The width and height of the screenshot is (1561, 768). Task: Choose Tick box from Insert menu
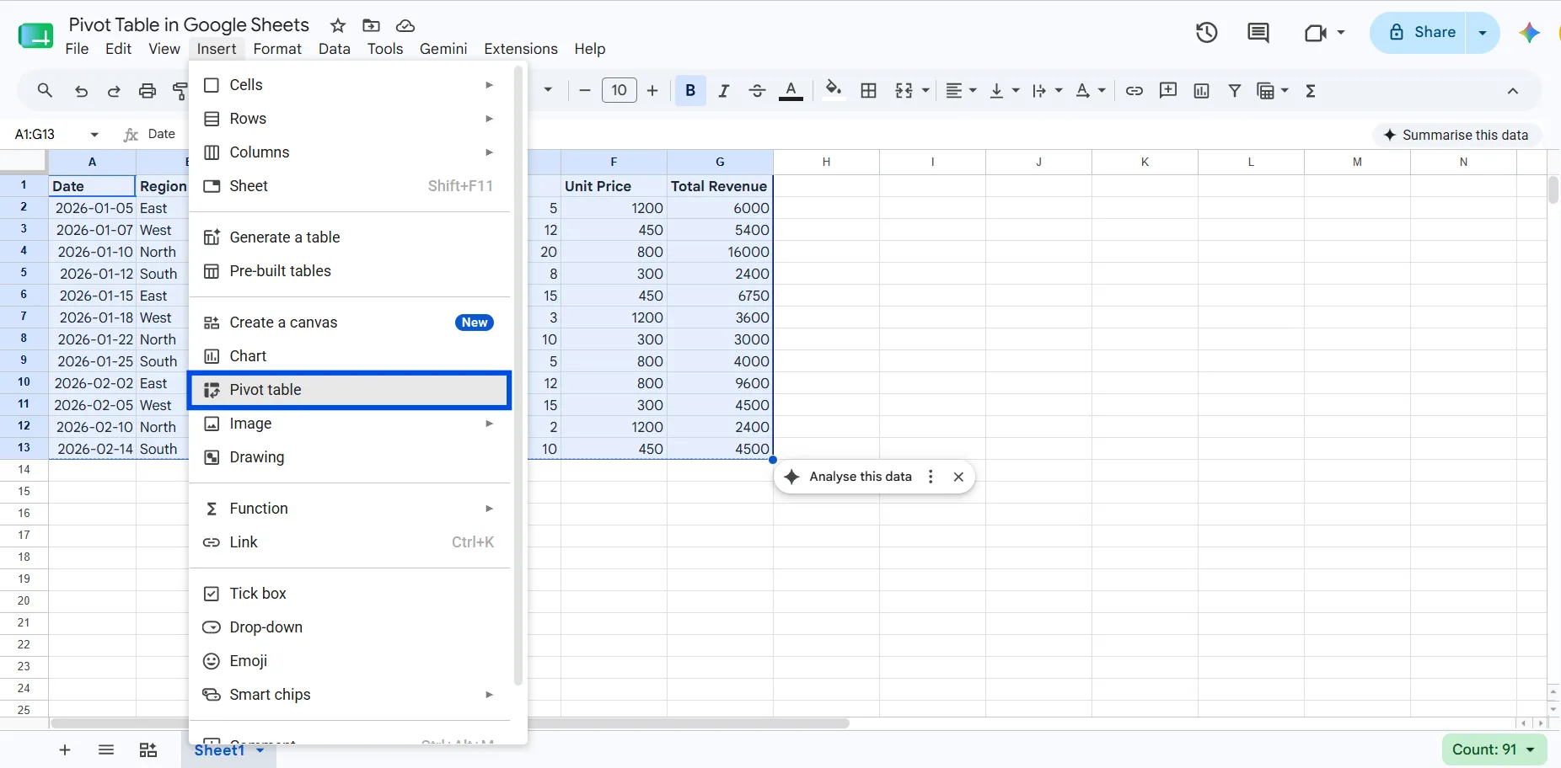(350, 594)
